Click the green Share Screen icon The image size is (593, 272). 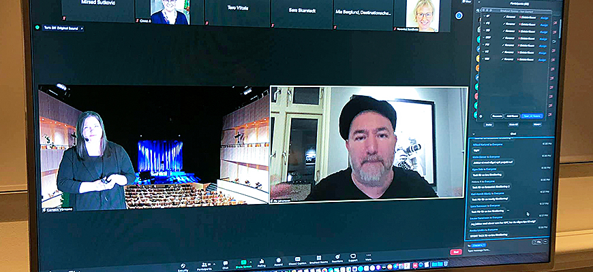243,262
